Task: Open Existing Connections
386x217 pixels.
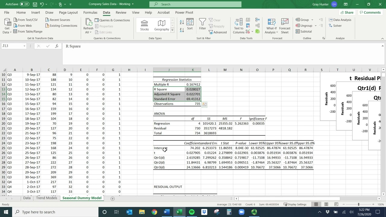Action: pos(61,26)
